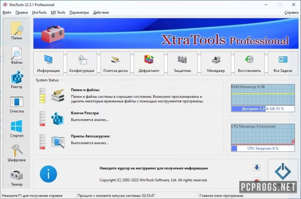Click the CPU Загрузка load bar

tap(263, 148)
